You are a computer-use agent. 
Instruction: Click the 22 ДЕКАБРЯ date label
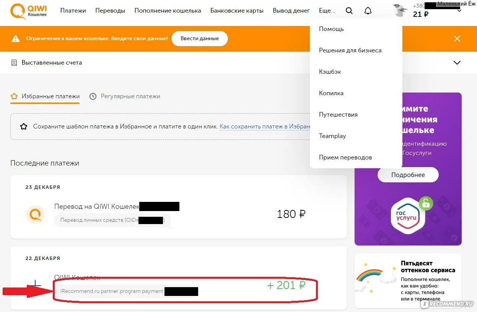43,258
